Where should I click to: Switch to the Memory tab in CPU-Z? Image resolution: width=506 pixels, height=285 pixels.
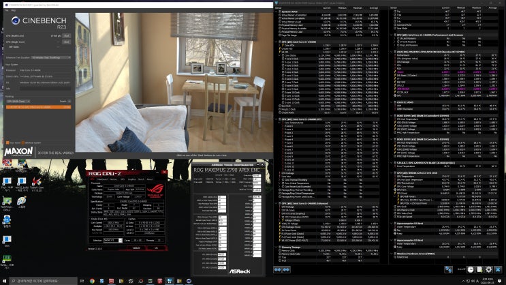tap(114, 179)
